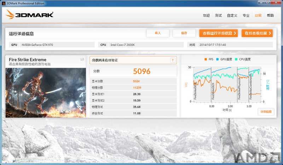Click the FireStrikePhysicsX chart section label
283x165 pixels.
tap(239, 89)
